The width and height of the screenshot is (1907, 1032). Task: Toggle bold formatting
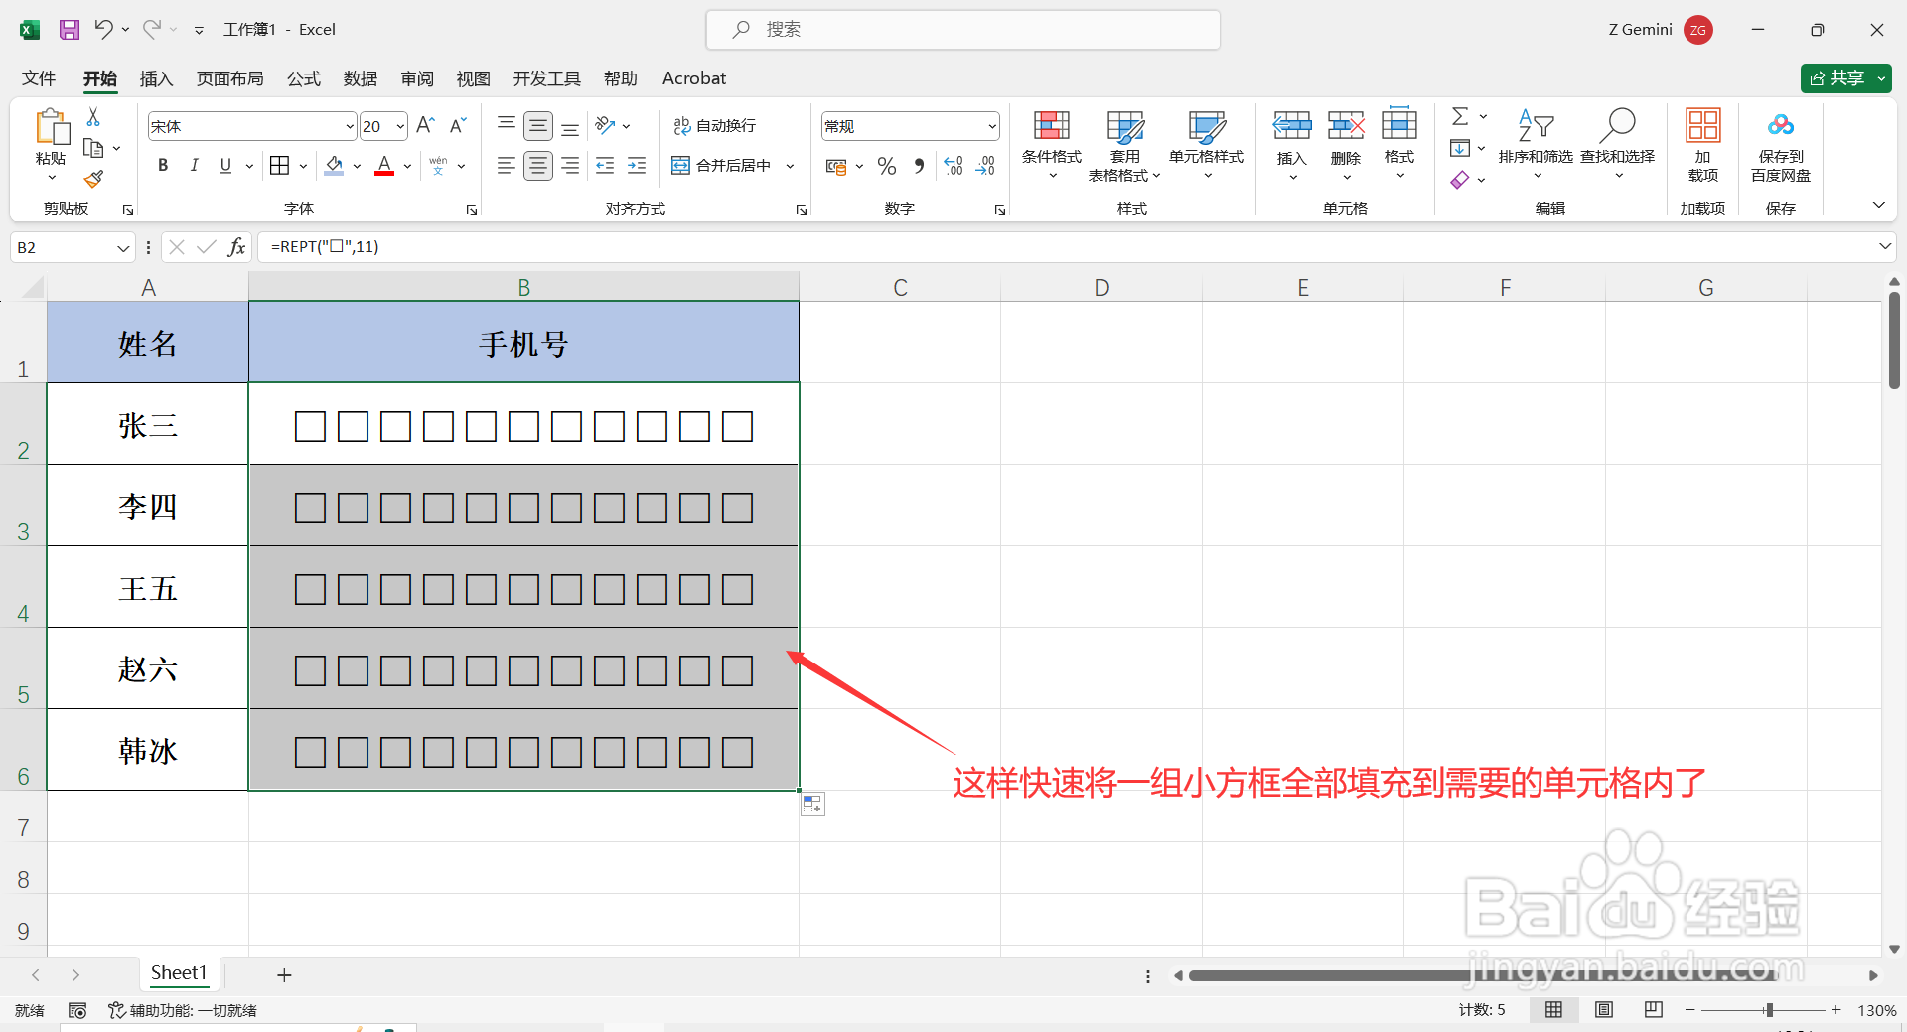click(163, 165)
